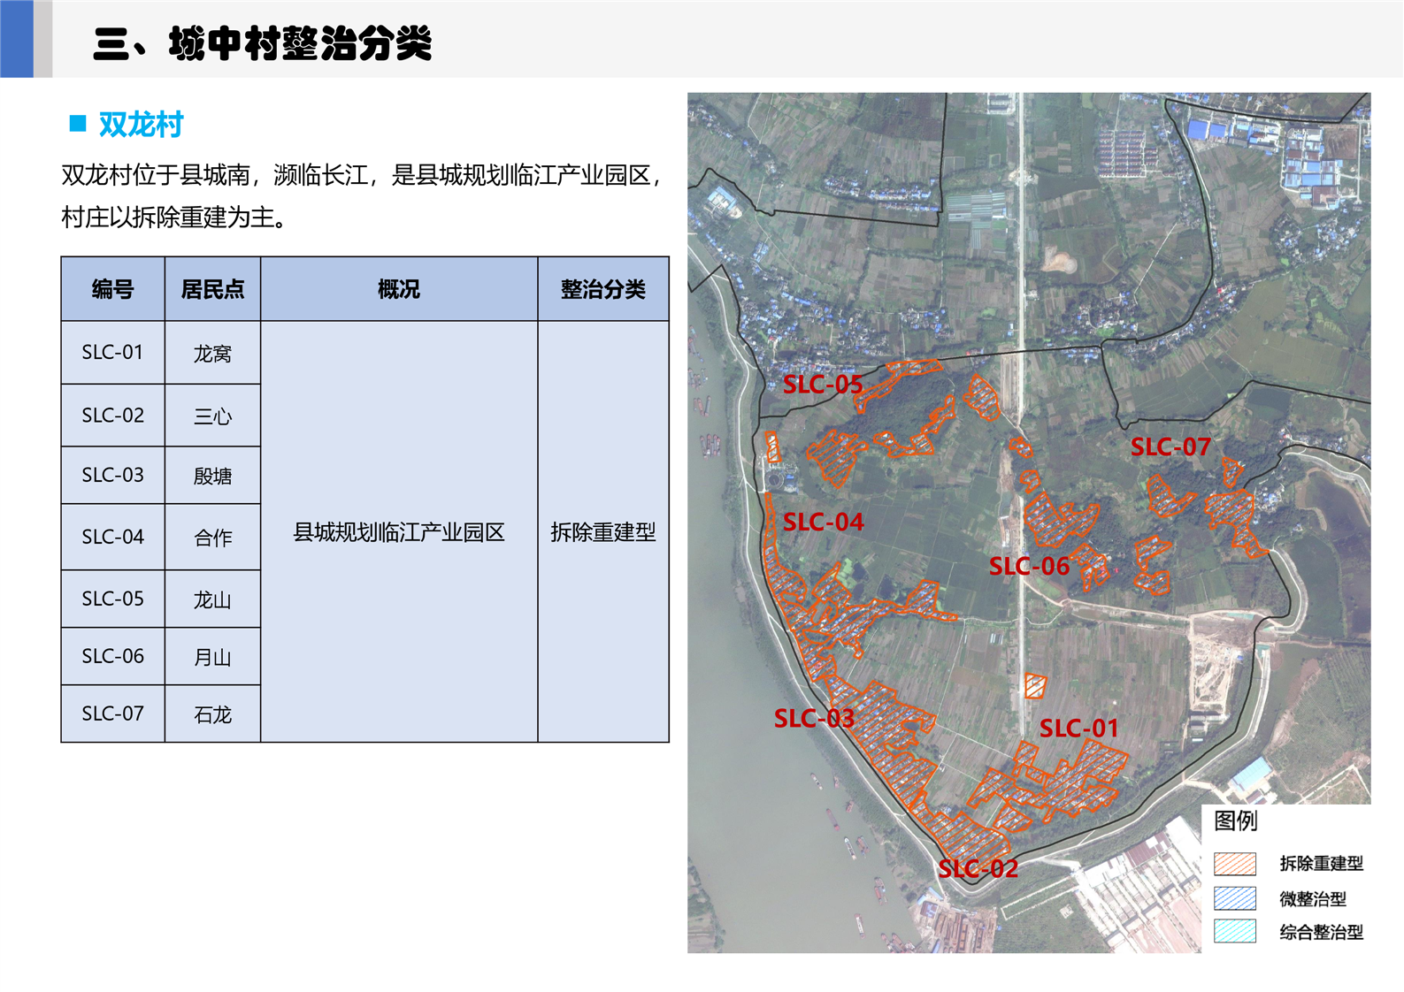Viewport: 1404px width, 992px height.
Task: Click the SLC-05 label on map
Action: [823, 384]
